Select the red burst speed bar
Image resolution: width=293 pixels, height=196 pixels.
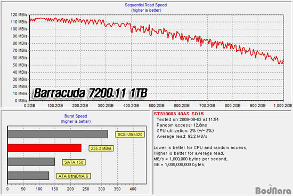(44, 148)
